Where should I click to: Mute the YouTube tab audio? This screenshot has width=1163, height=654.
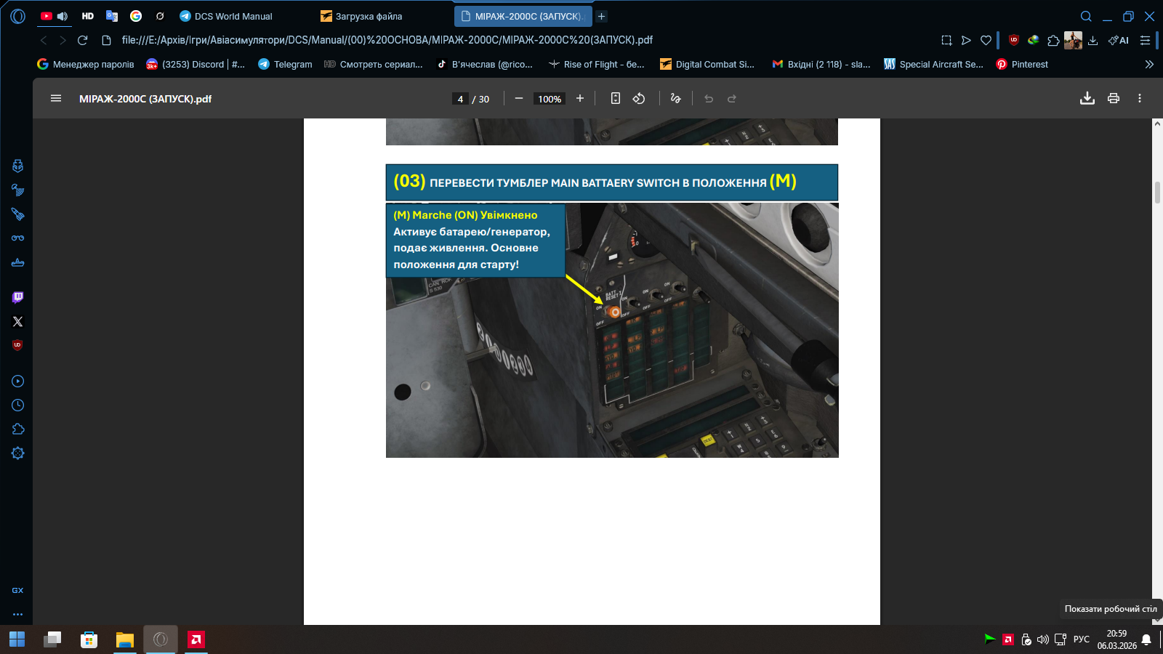coord(63,16)
